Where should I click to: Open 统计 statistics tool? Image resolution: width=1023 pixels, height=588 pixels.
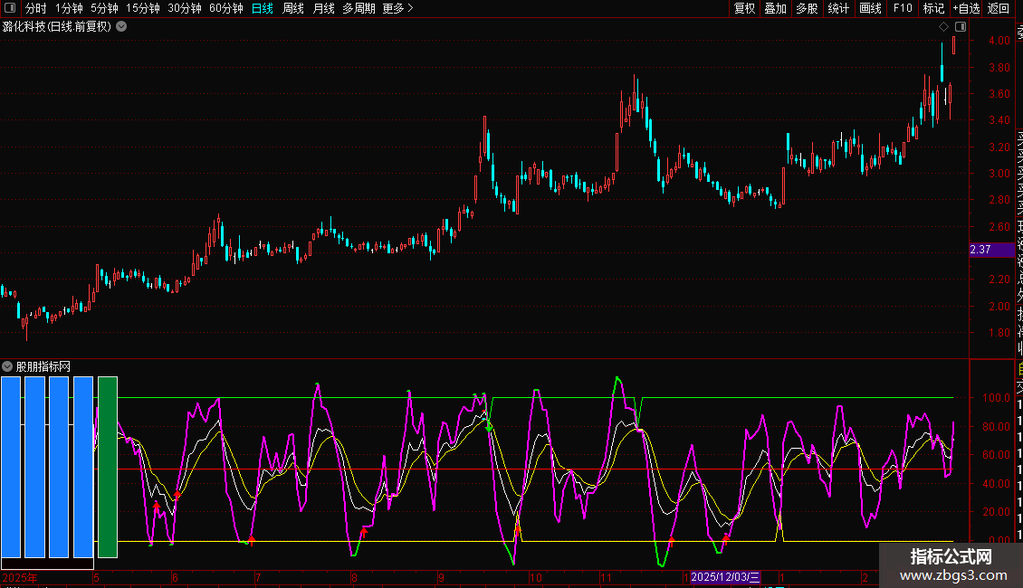(x=838, y=8)
